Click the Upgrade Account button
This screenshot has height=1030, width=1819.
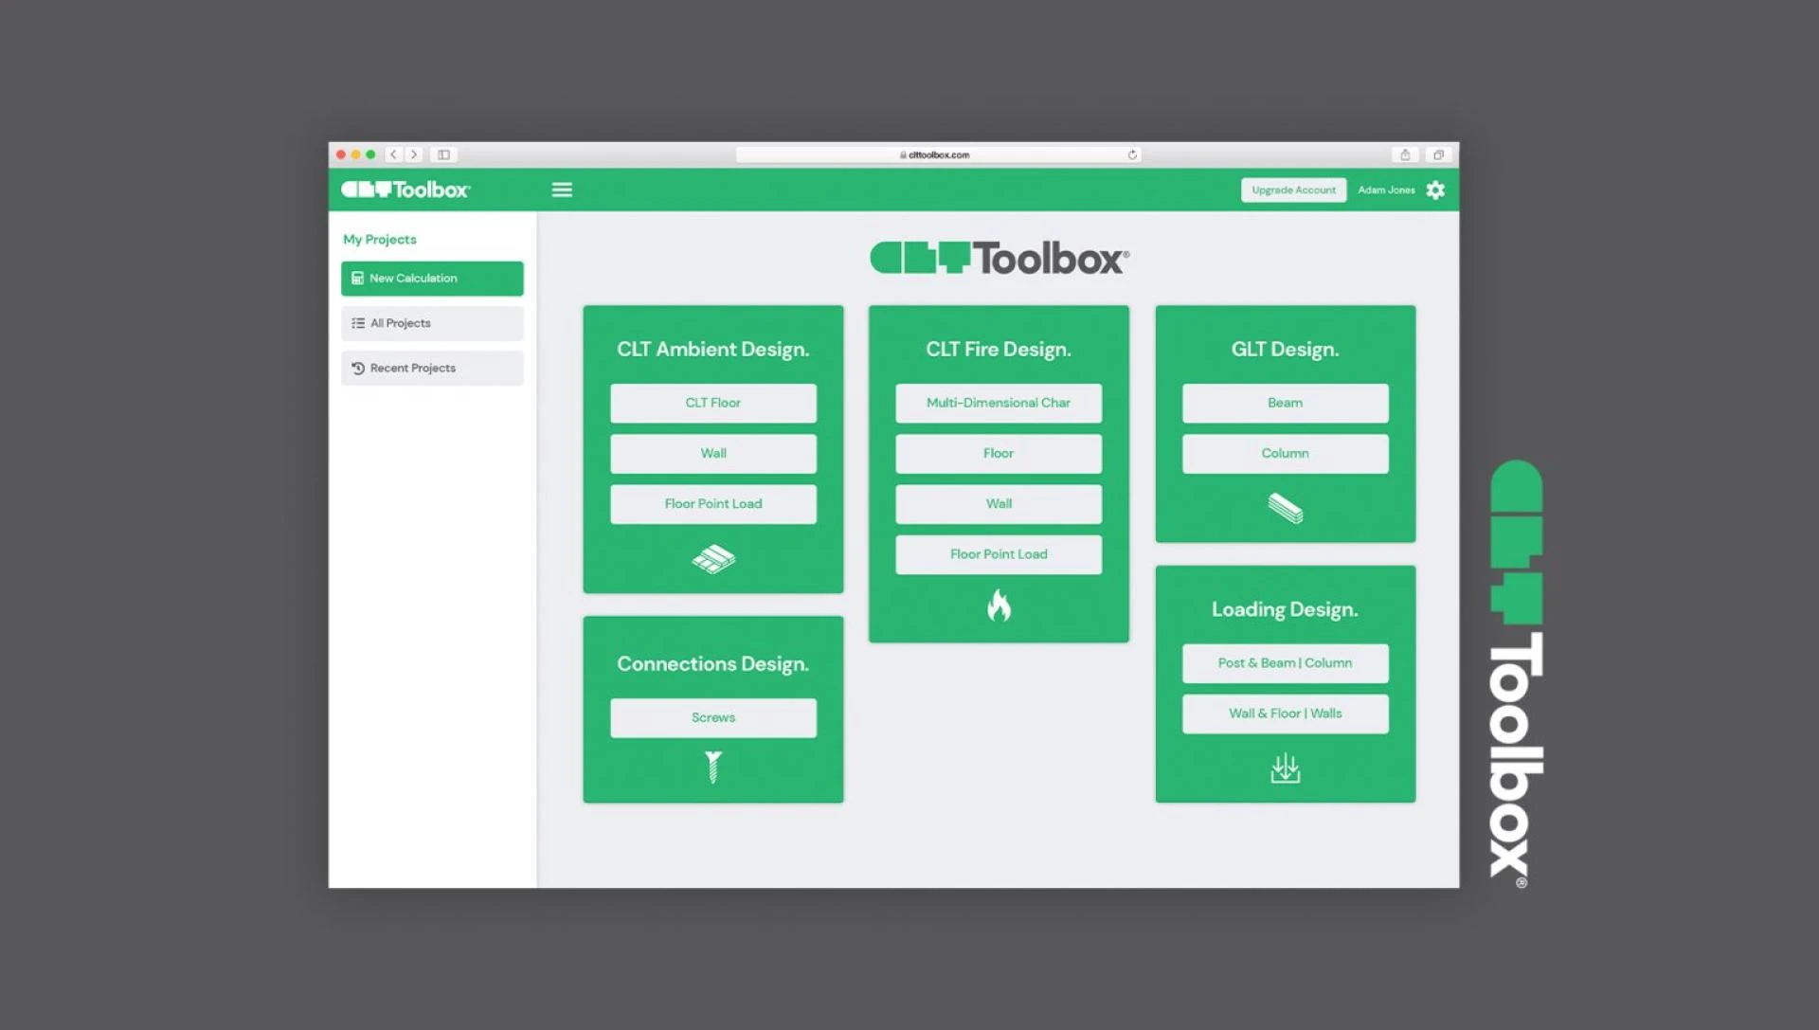point(1293,190)
